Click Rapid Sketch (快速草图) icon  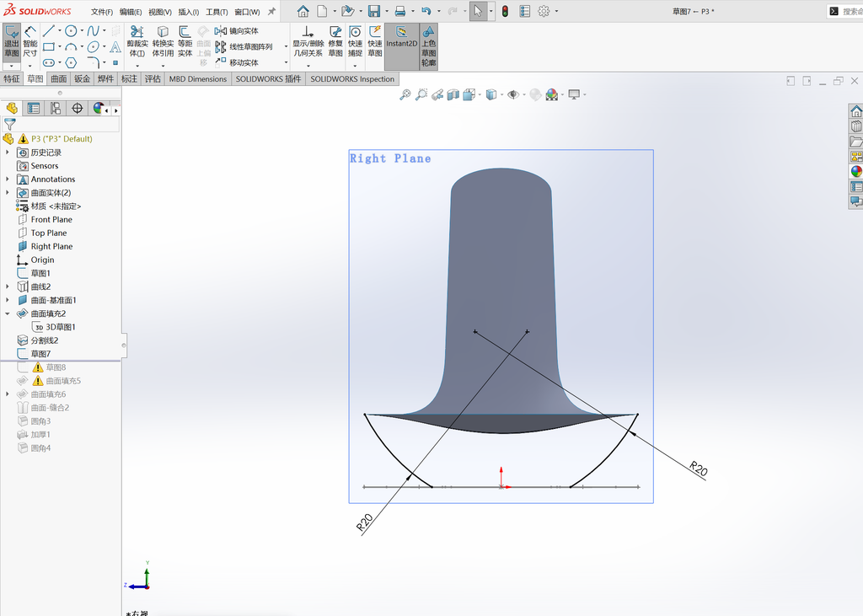pos(375,42)
